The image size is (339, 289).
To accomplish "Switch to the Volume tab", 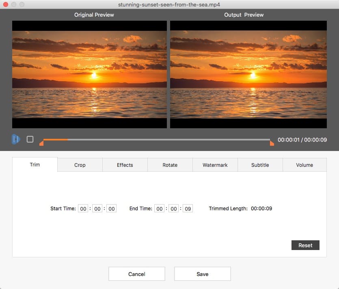I will [x=304, y=165].
